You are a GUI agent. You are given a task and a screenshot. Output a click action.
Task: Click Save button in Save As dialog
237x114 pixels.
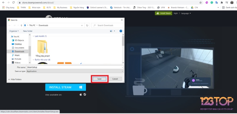[100, 79]
